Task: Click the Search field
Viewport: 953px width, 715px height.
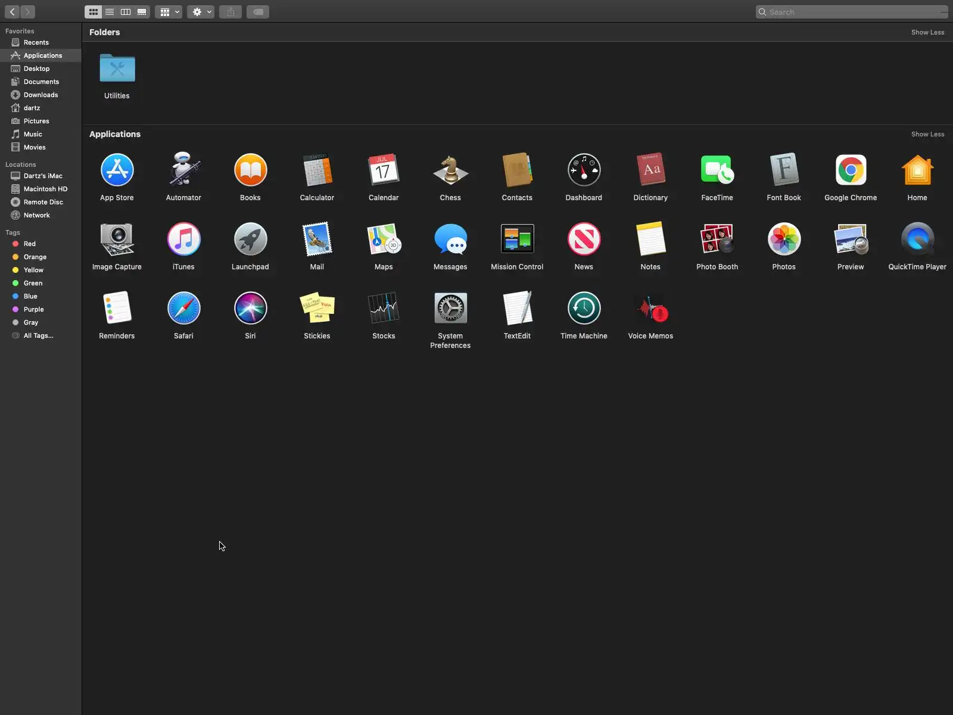Action: (x=852, y=12)
